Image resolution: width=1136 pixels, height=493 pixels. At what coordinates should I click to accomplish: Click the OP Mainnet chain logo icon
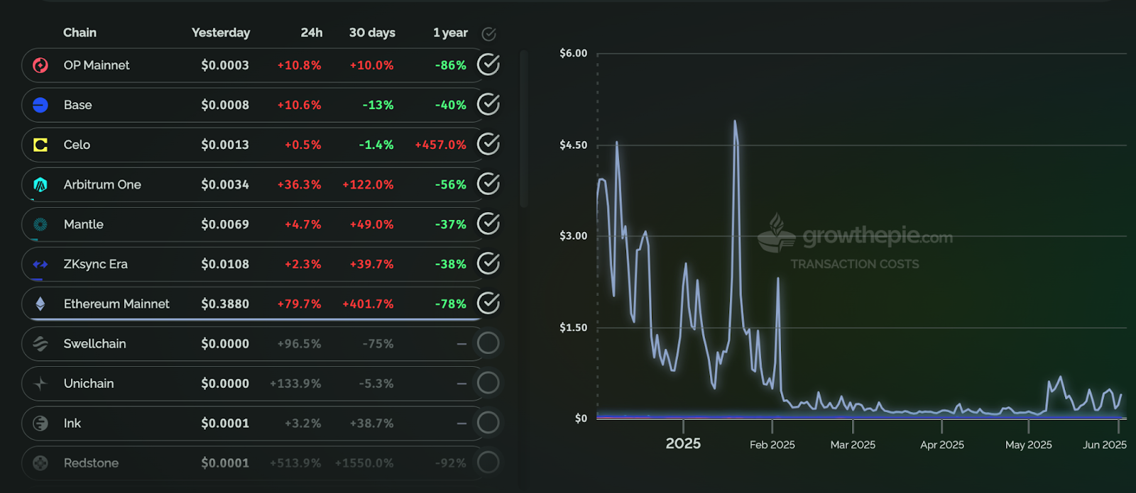click(x=40, y=65)
